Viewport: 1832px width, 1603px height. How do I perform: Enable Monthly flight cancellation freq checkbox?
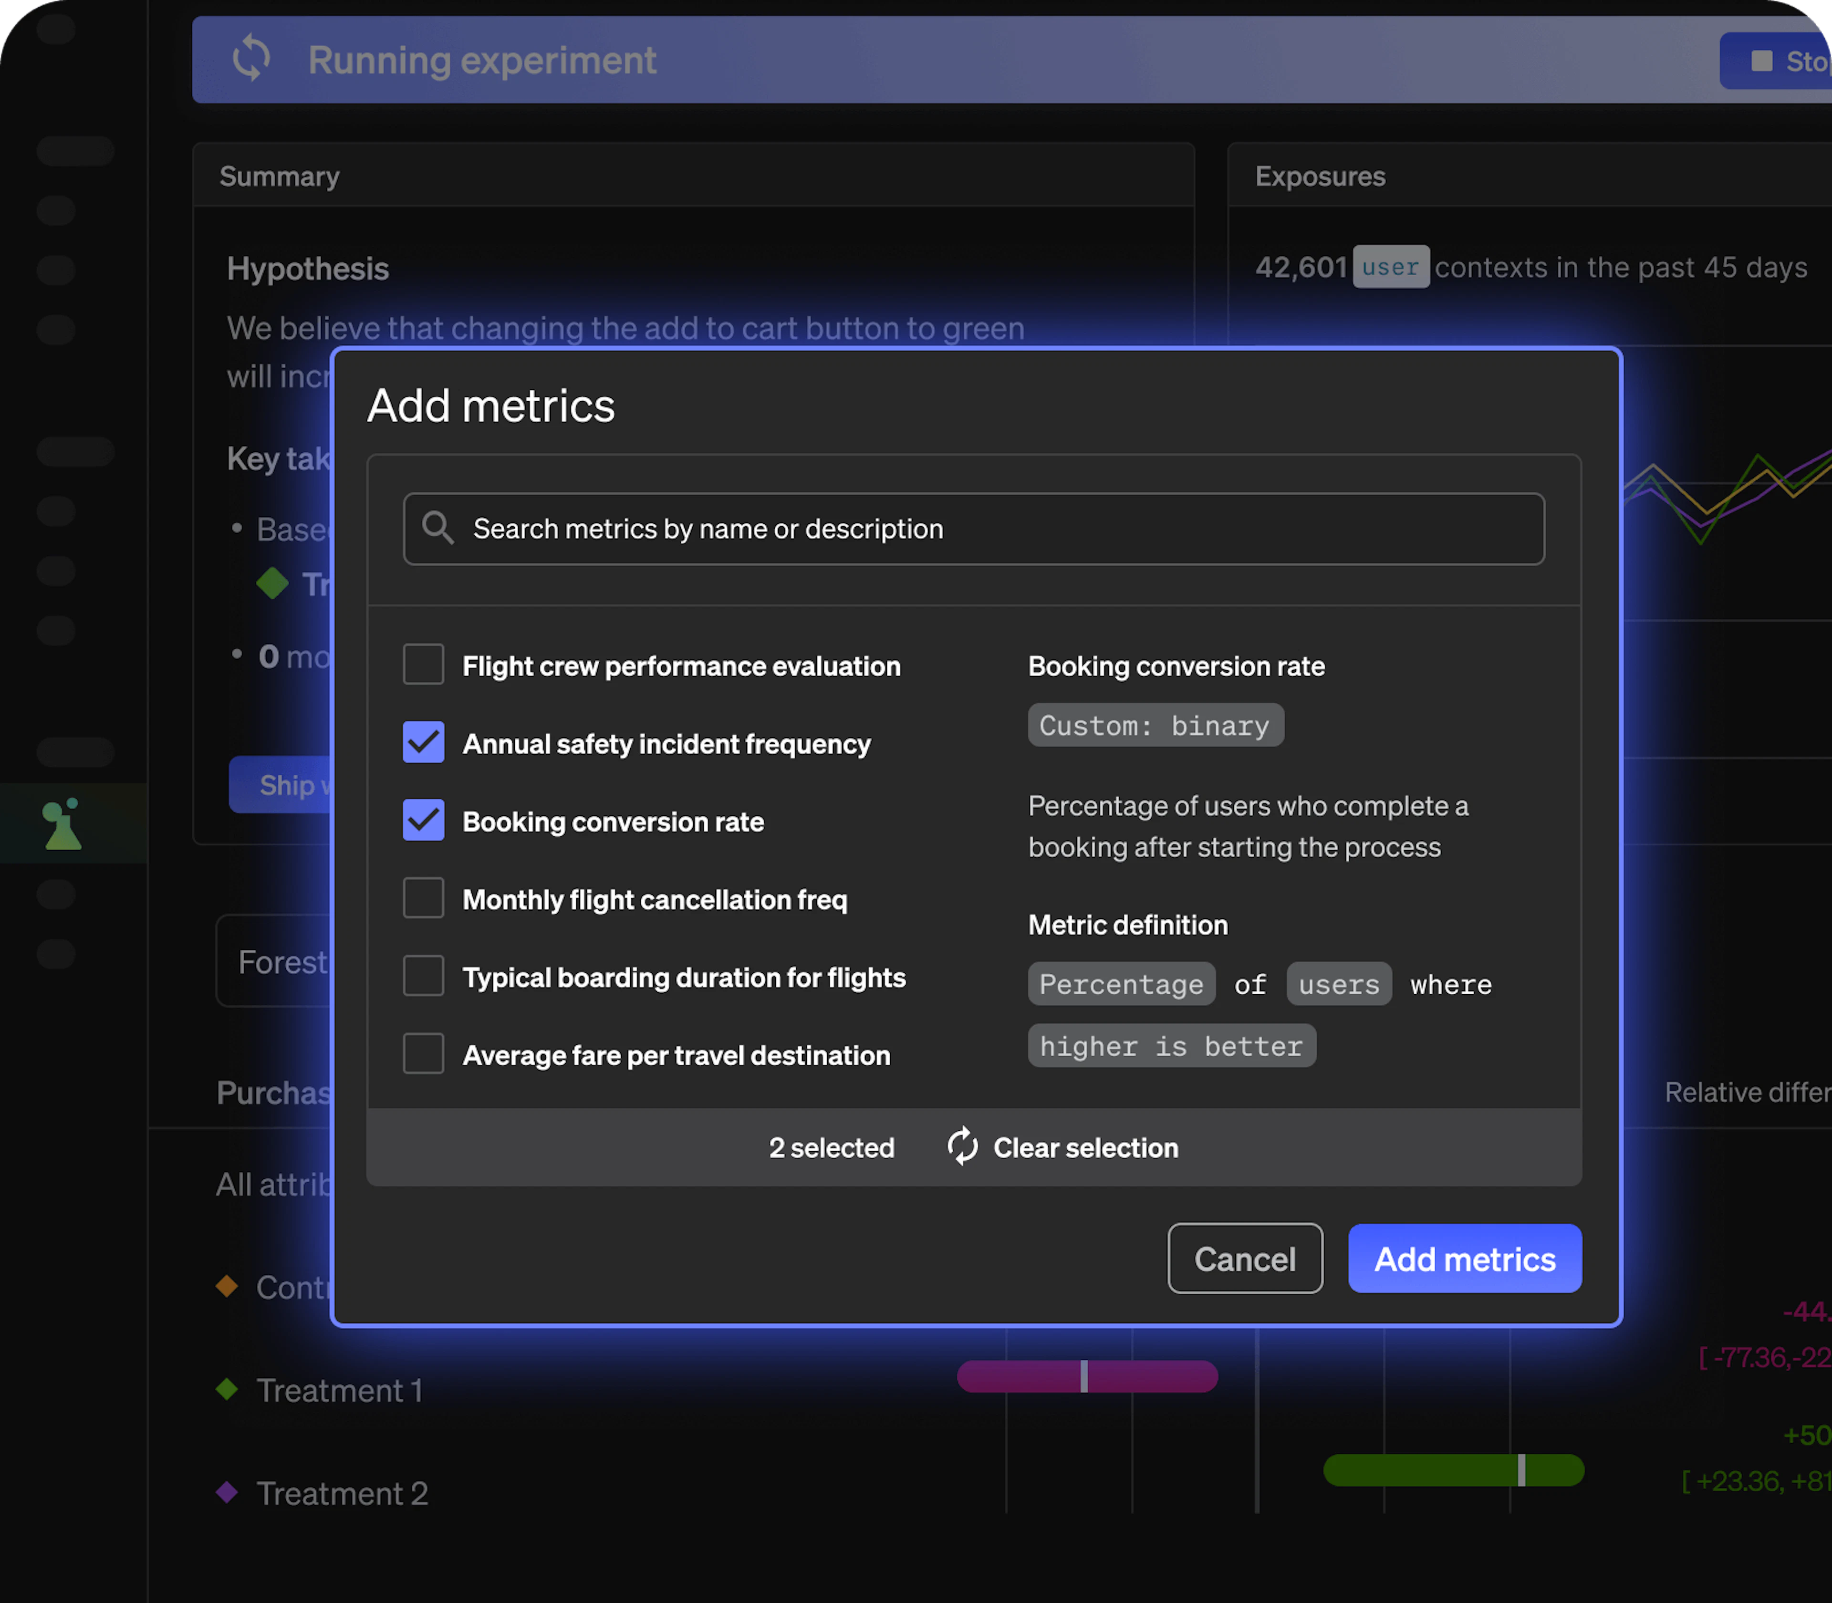423,898
